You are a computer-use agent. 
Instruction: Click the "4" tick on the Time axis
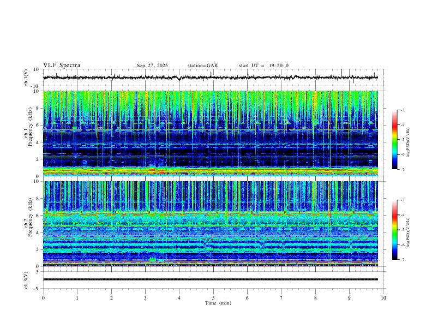(179, 298)
